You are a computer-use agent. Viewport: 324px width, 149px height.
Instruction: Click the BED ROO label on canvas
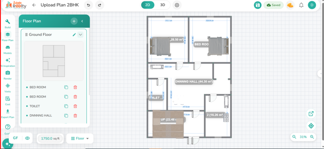(201, 44)
